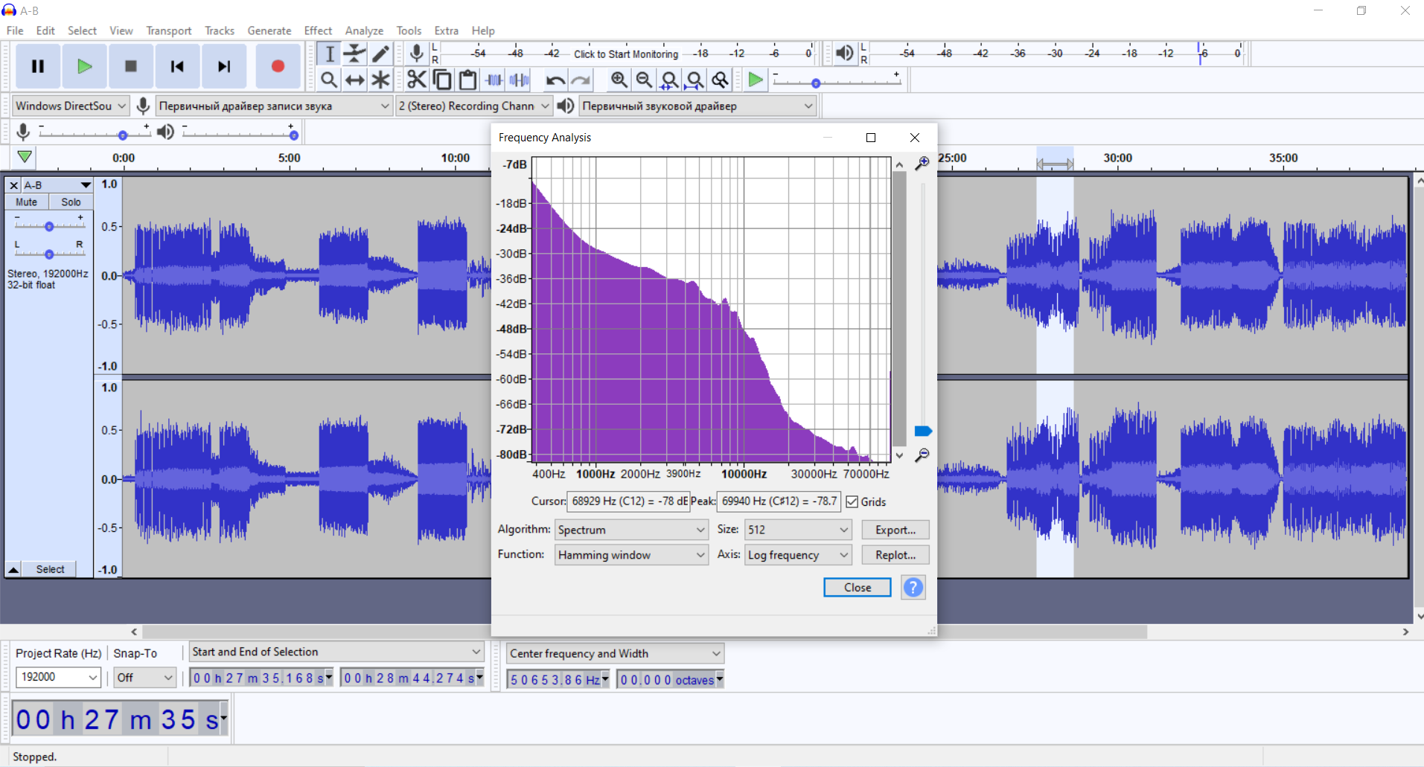The width and height of the screenshot is (1424, 767).
Task: Start recording with the Record button
Action: coord(278,66)
